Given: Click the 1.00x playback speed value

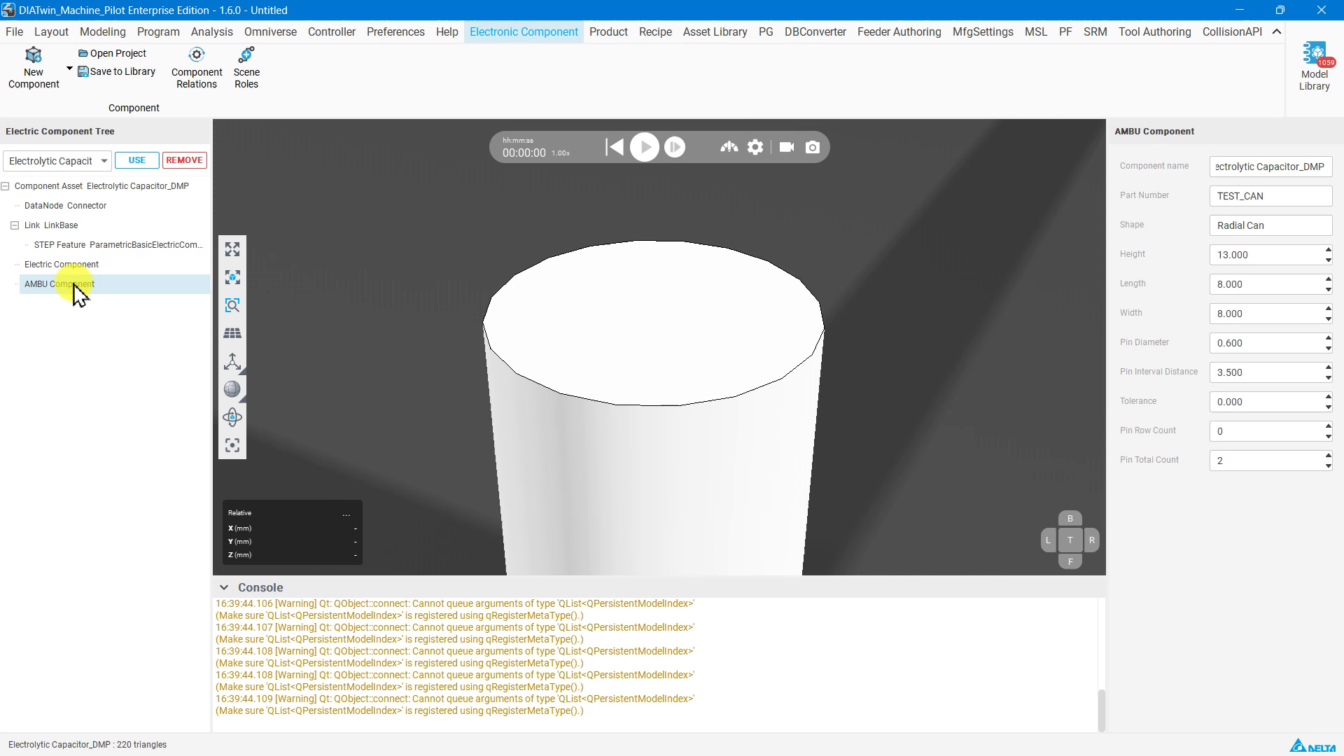Looking at the screenshot, I should coord(561,153).
